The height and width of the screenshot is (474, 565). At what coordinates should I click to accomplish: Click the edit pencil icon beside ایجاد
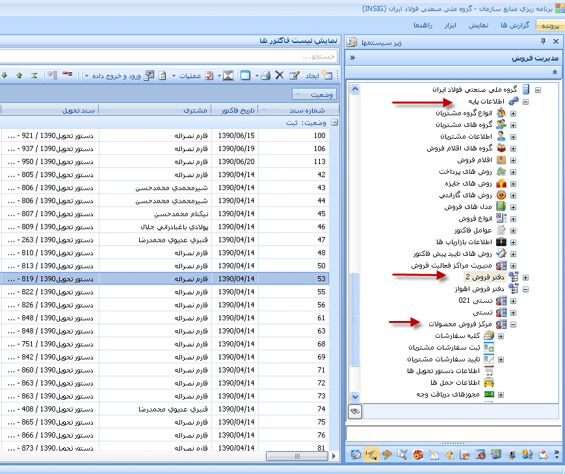click(x=294, y=76)
